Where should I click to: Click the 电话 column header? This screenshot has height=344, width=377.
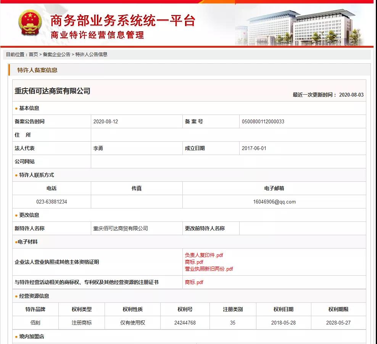(52, 188)
